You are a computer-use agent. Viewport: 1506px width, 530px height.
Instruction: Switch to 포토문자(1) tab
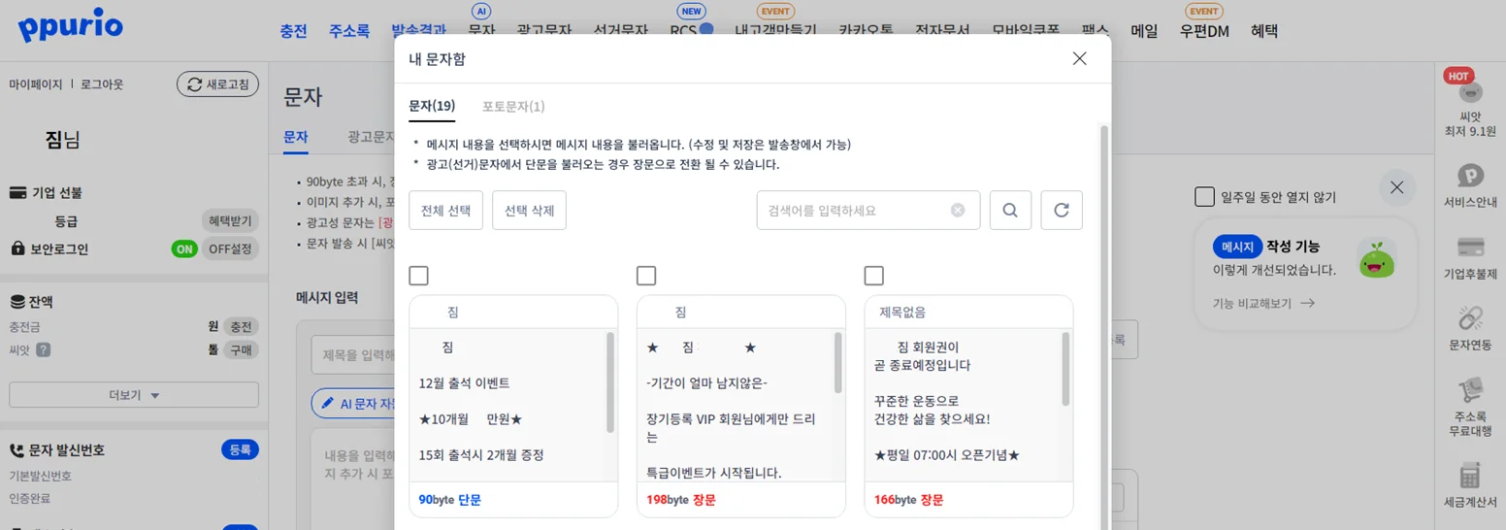tap(513, 106)
